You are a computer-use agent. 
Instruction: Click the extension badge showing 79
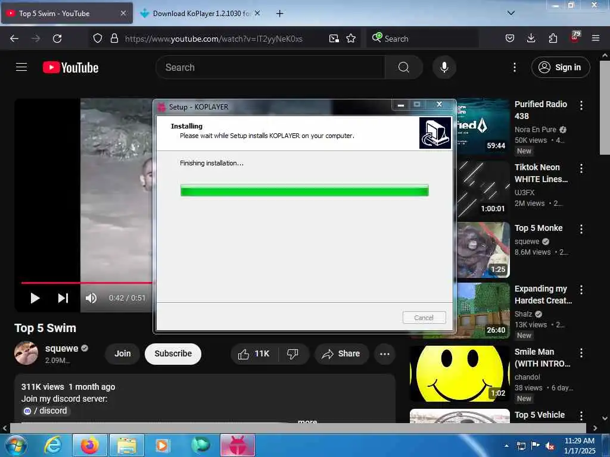pos(575,37)
